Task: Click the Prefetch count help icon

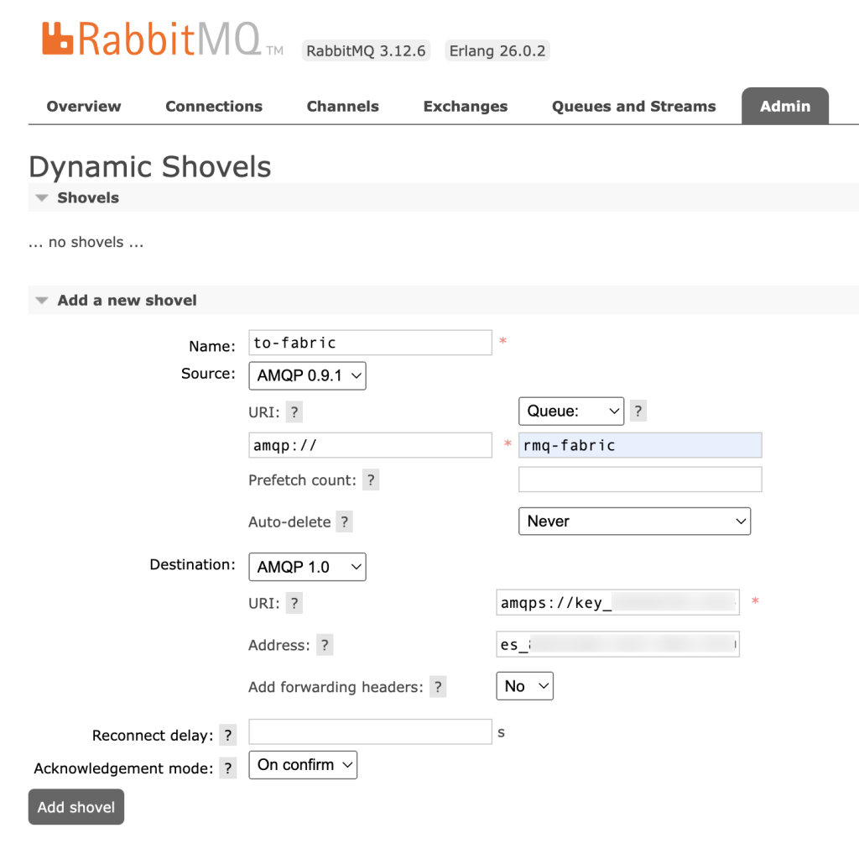Action: click(370, 480)
